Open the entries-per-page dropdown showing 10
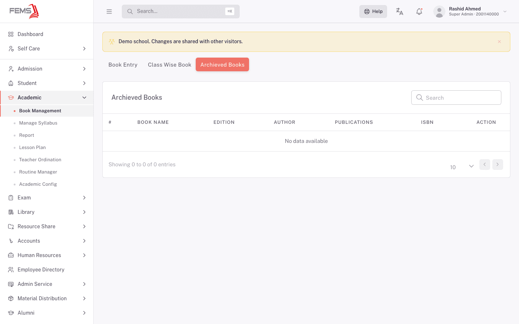The image size is (519, 324). tap(462, 166)
